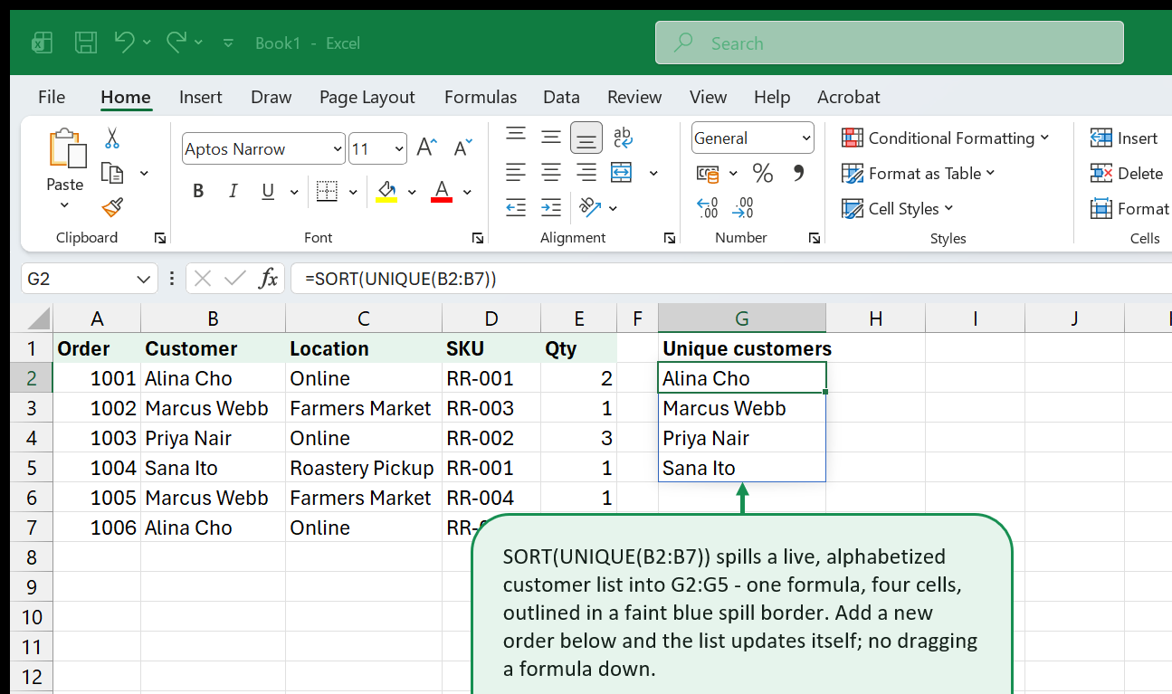Cancel the formula entry with the X
Screen dimensions: 1172x694
[x=203, y=279]
